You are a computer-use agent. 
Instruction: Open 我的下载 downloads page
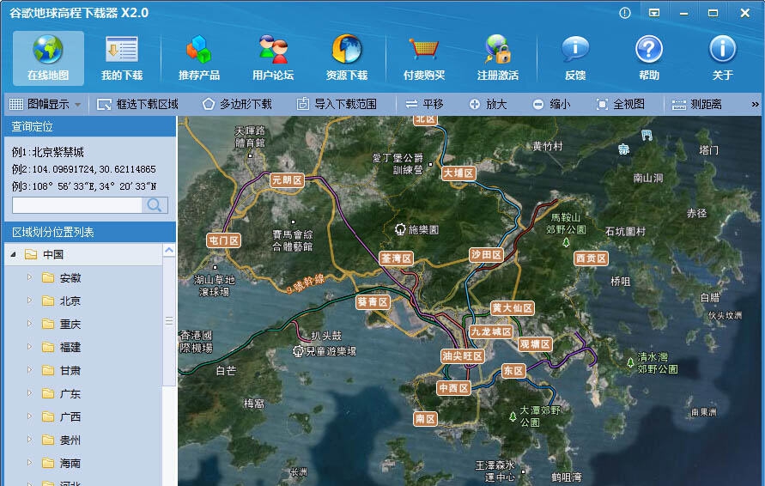click(x=121, y=58)
